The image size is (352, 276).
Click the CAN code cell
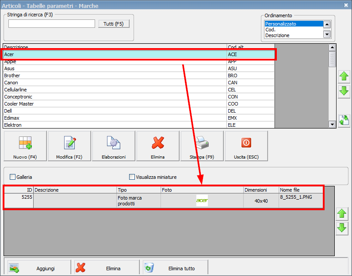pyautogui.click(x=251, y=83)
